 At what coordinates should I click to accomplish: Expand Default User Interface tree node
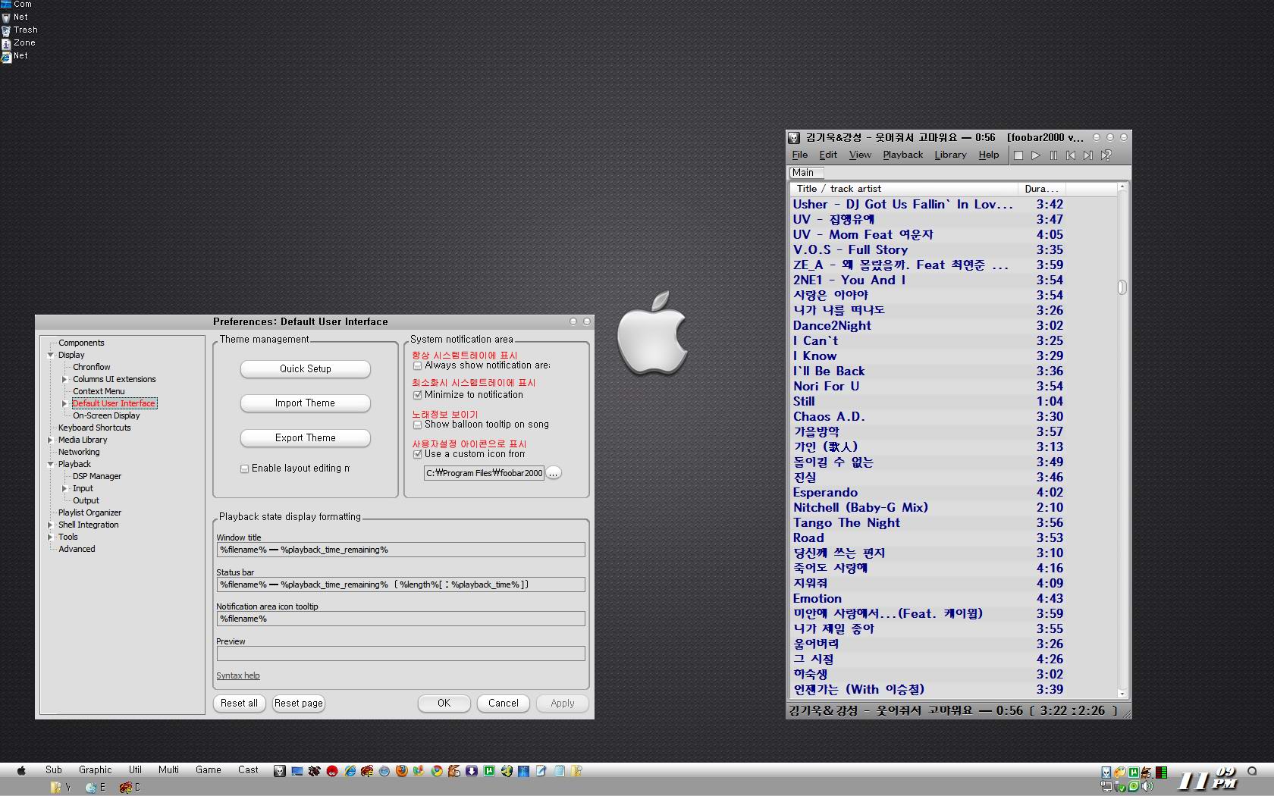pos(64,403)
